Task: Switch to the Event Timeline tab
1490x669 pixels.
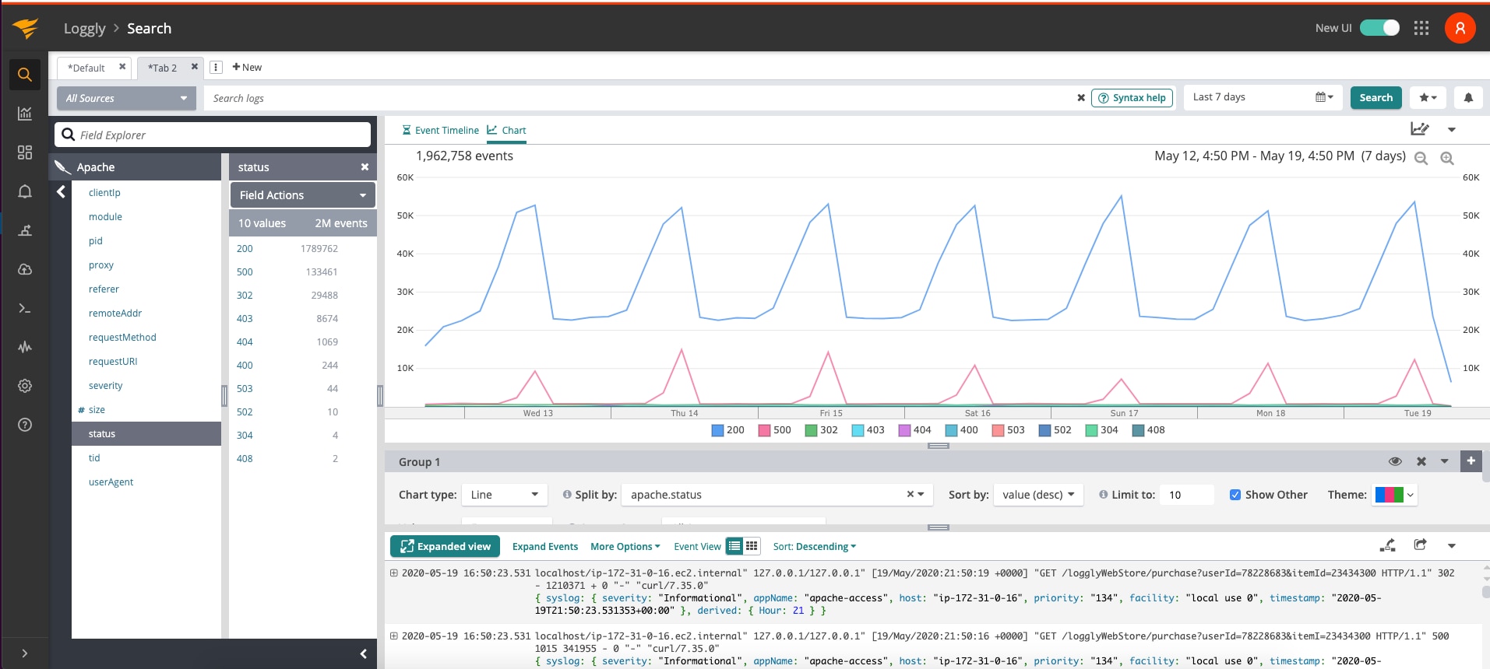Action: 441,130
